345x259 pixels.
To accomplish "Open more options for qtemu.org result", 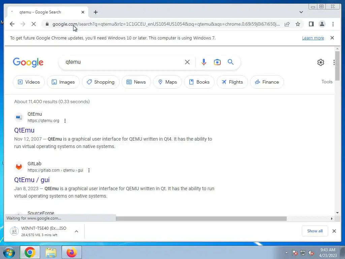I will (65, 121).
